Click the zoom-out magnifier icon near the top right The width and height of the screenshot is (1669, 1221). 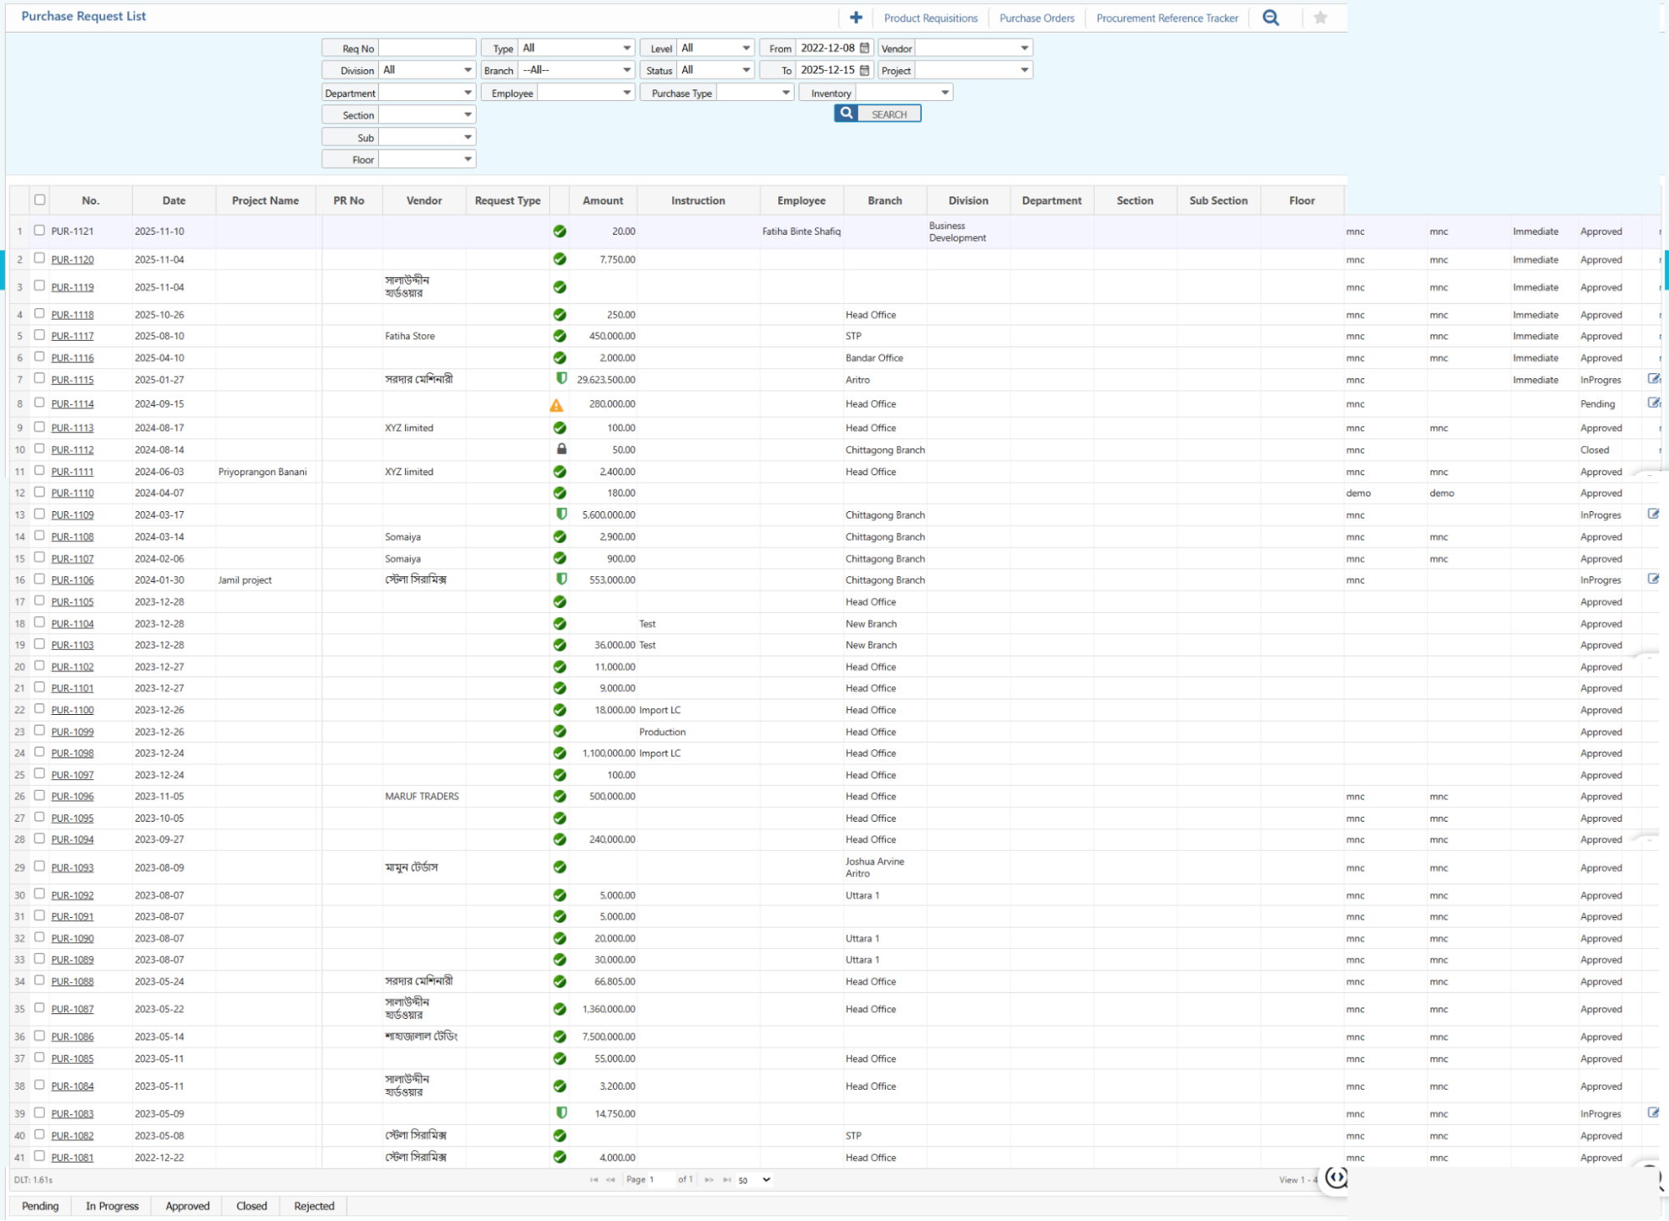tap(1271, 17)
